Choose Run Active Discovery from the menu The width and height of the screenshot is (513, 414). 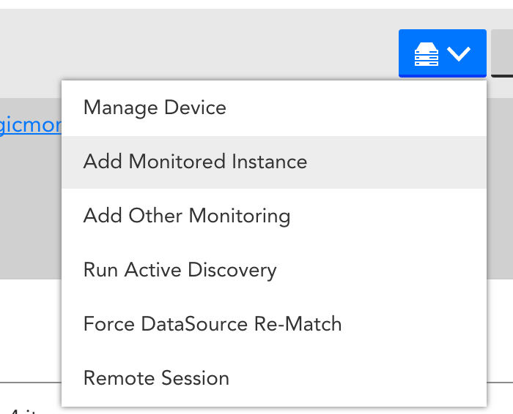pos(274,270)
